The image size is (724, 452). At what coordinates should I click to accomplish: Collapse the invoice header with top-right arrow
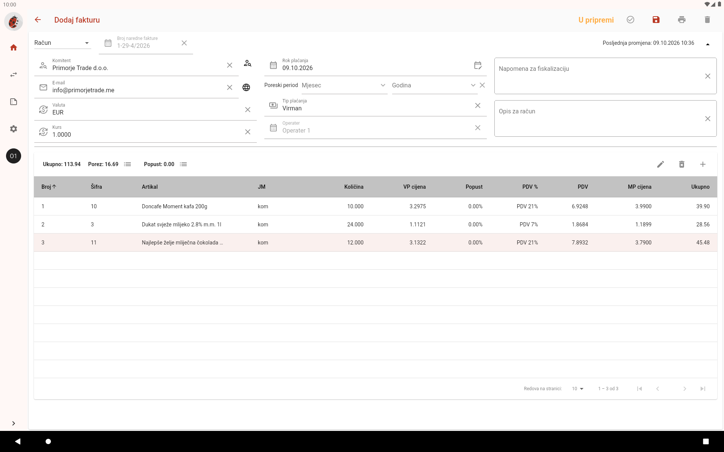(x=708, y=44)
